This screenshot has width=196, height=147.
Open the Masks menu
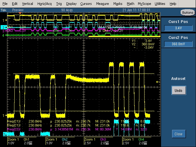(118, 4)
